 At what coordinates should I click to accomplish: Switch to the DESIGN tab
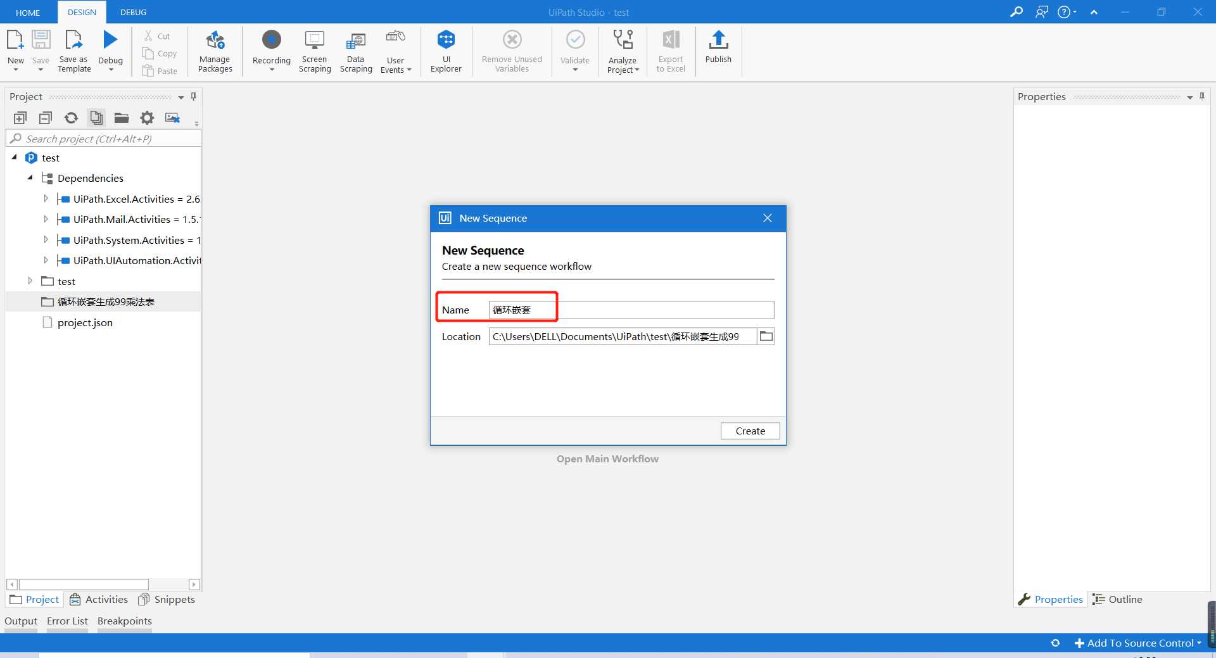point(82,12)
